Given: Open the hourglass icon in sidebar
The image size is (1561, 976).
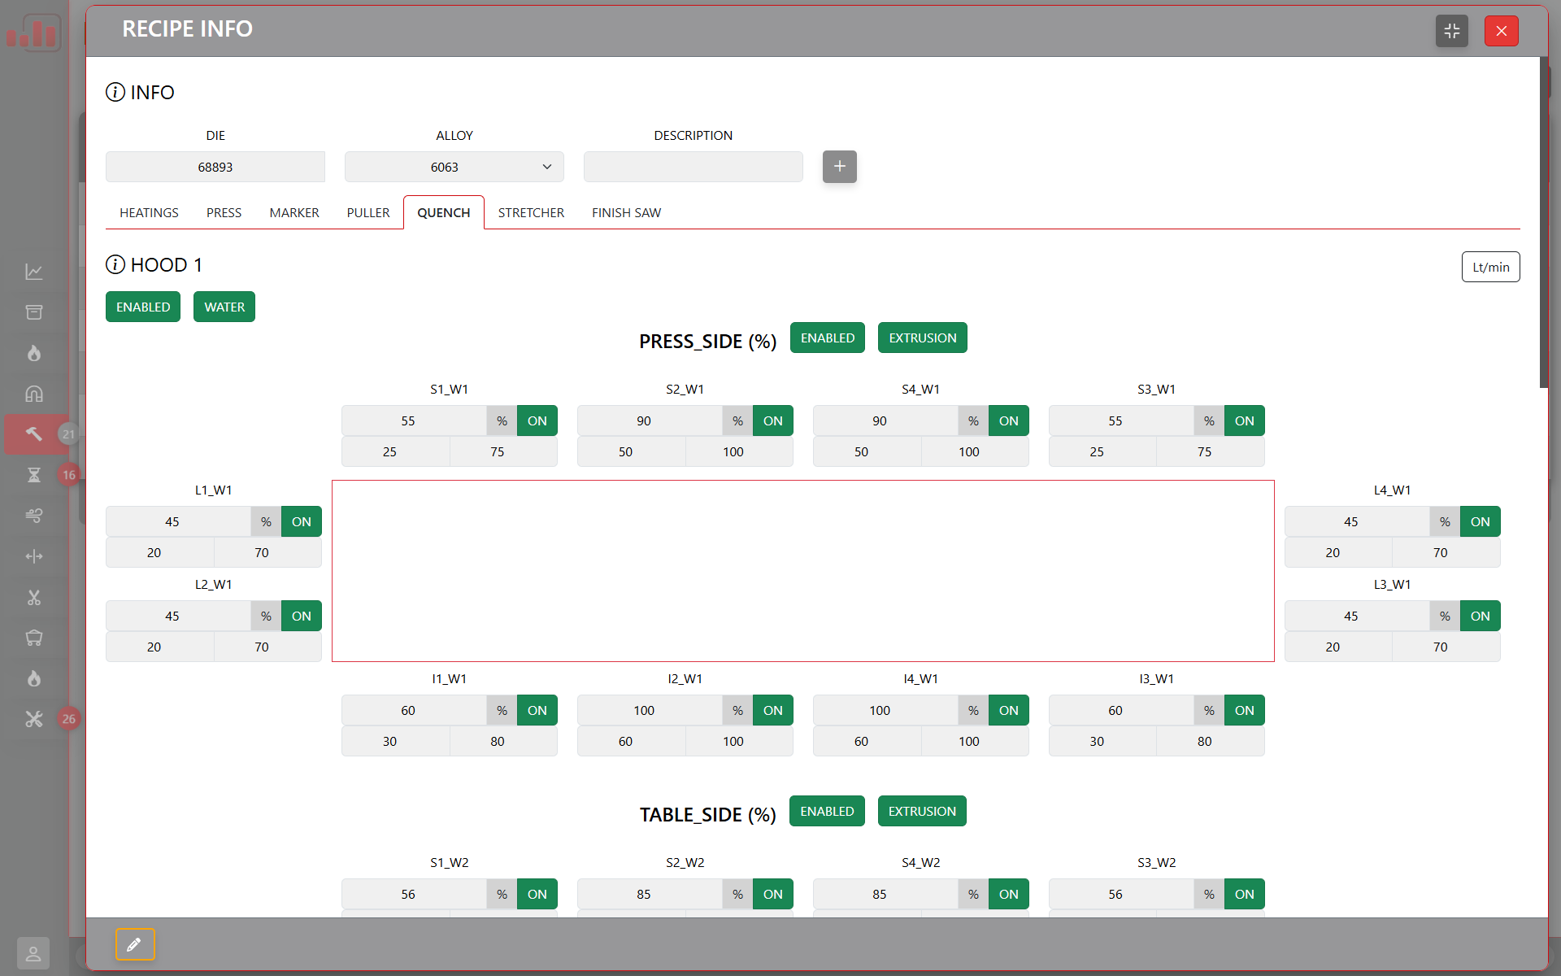Looking at the screenshot, I should click(34, 475).
